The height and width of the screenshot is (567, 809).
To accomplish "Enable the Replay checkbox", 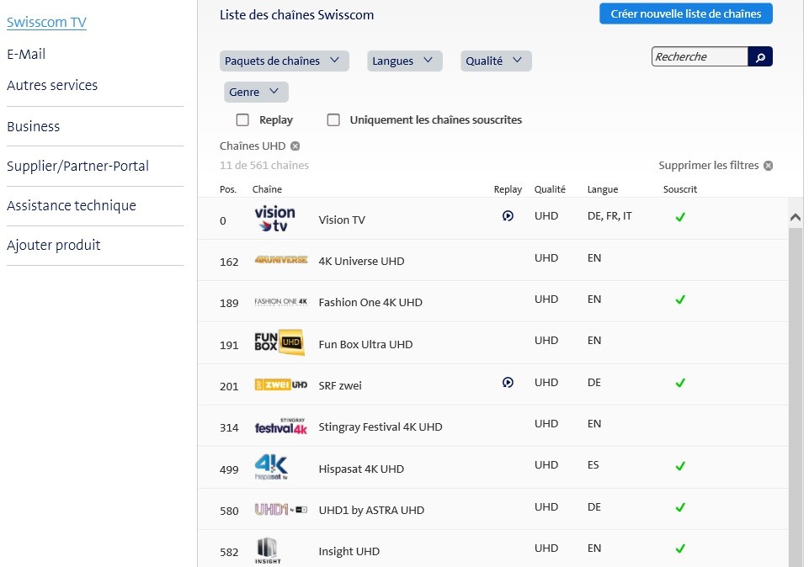I will click(242, 120).
